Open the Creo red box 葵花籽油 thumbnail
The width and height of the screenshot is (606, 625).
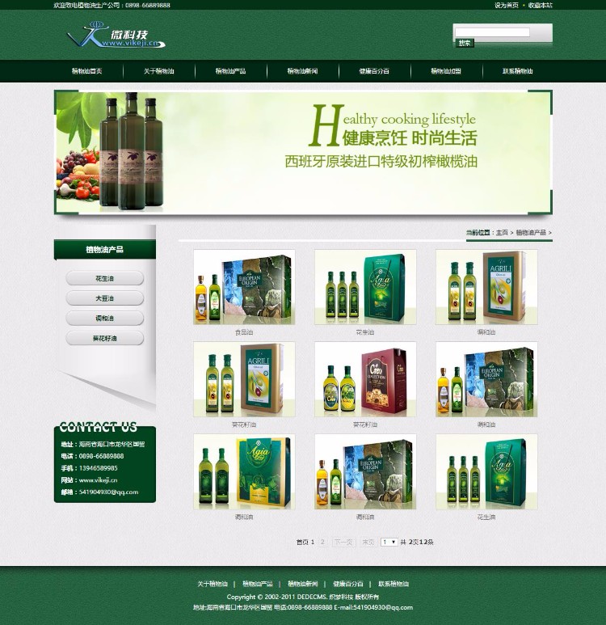[365, 379]
